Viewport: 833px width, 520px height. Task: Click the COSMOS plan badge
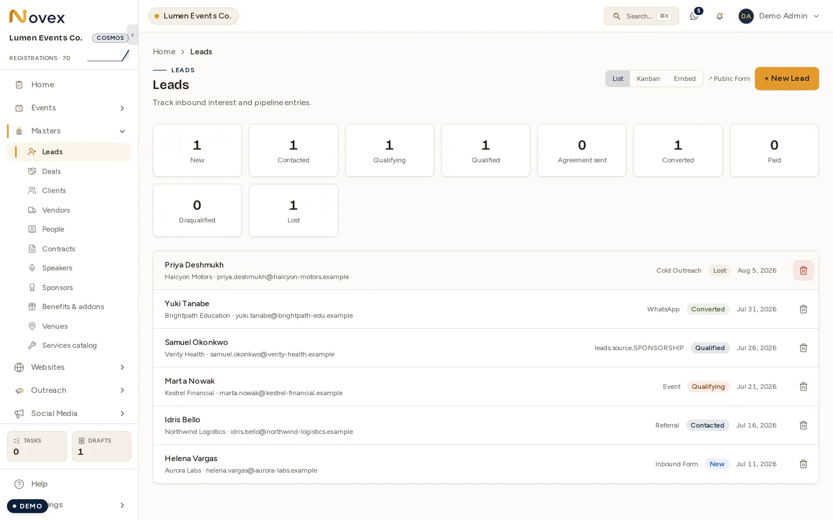pos(110,38)
